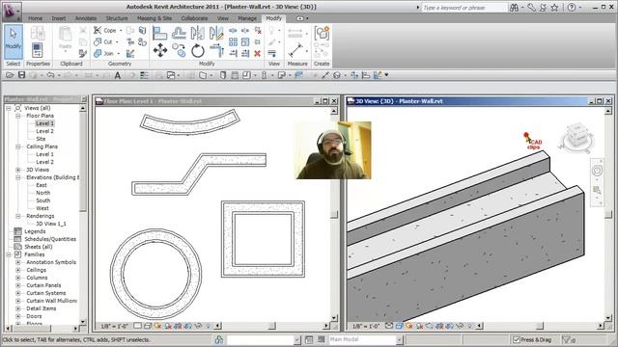Click Create Similar icon in Create panel
618x347 pixels.
point(322,34)
